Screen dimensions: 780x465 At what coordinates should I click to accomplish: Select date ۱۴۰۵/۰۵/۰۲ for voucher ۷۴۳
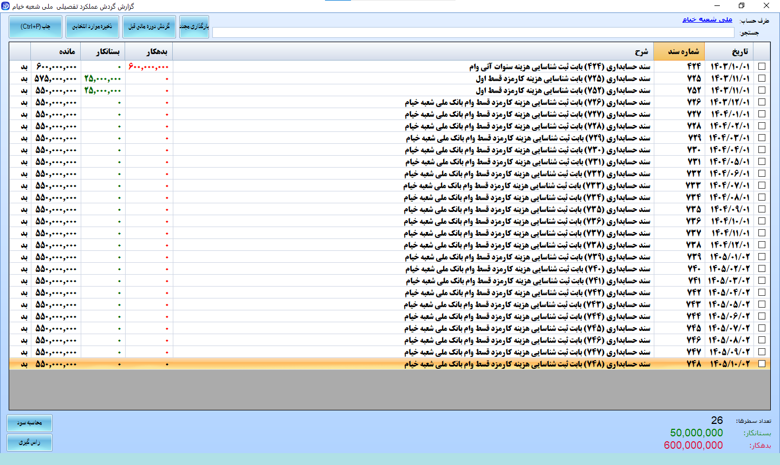[x=730, y=304]
